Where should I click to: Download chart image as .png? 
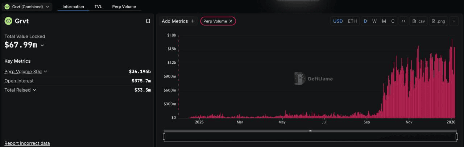pos(439,21)
